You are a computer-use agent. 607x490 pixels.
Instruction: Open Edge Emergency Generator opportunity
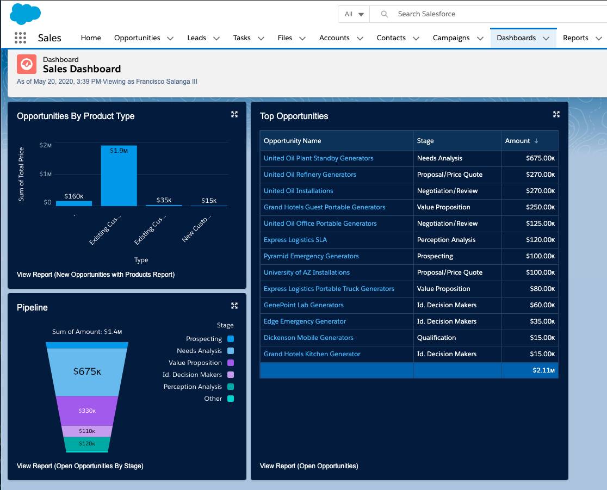(x=305, y=321)
